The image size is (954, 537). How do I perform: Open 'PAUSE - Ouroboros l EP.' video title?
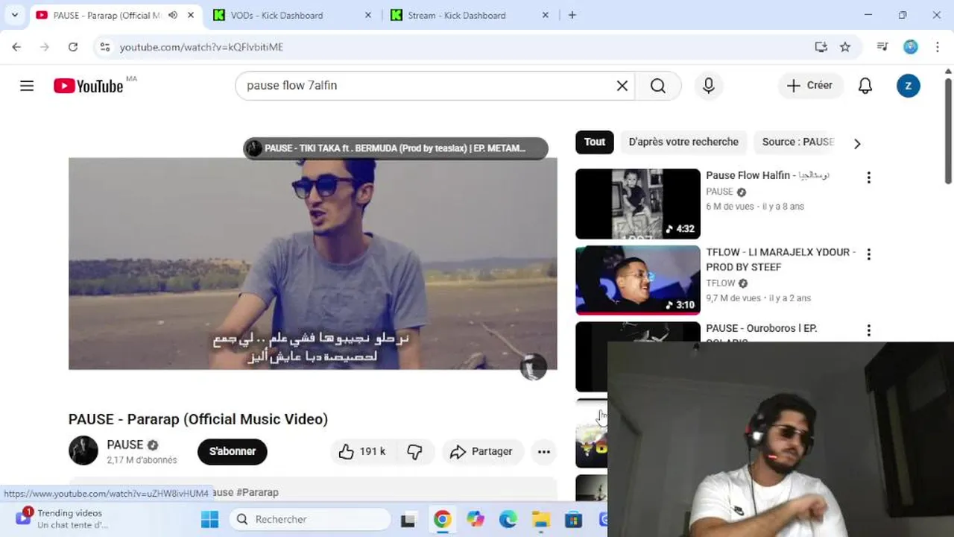point(762,328)
